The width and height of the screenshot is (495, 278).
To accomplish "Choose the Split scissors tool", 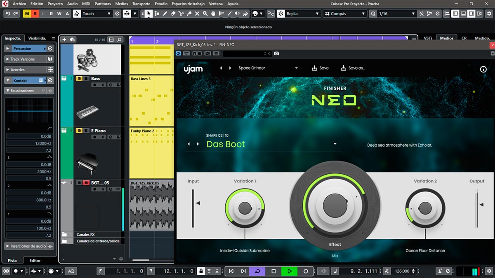I will click(x=181, y=14).
